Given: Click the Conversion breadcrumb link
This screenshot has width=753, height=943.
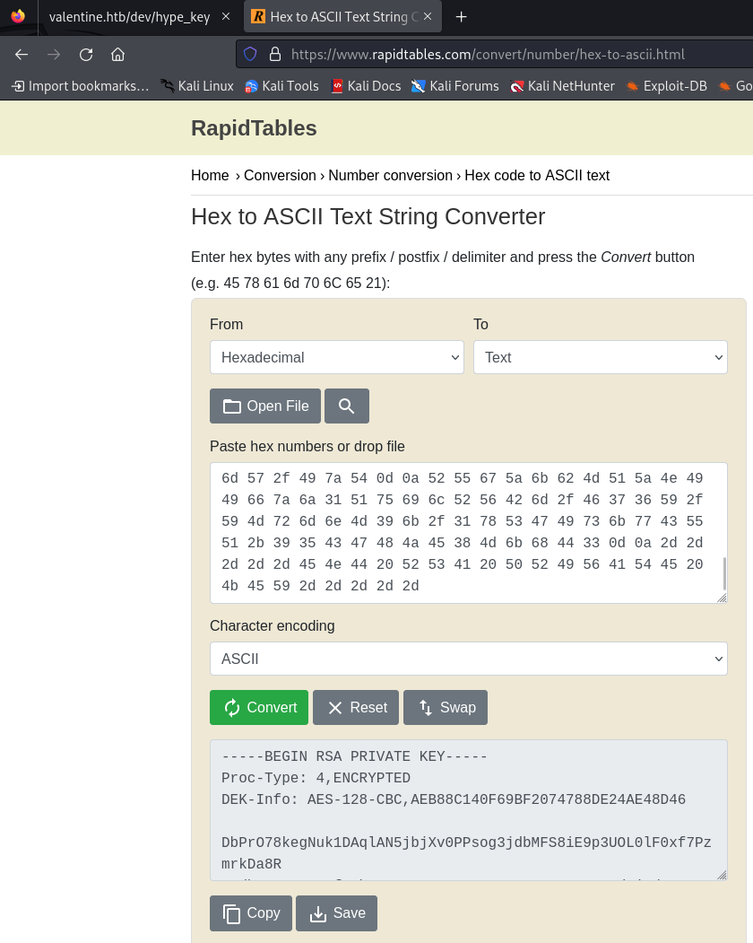Looking at the screenshot, I should pos(280,175).
